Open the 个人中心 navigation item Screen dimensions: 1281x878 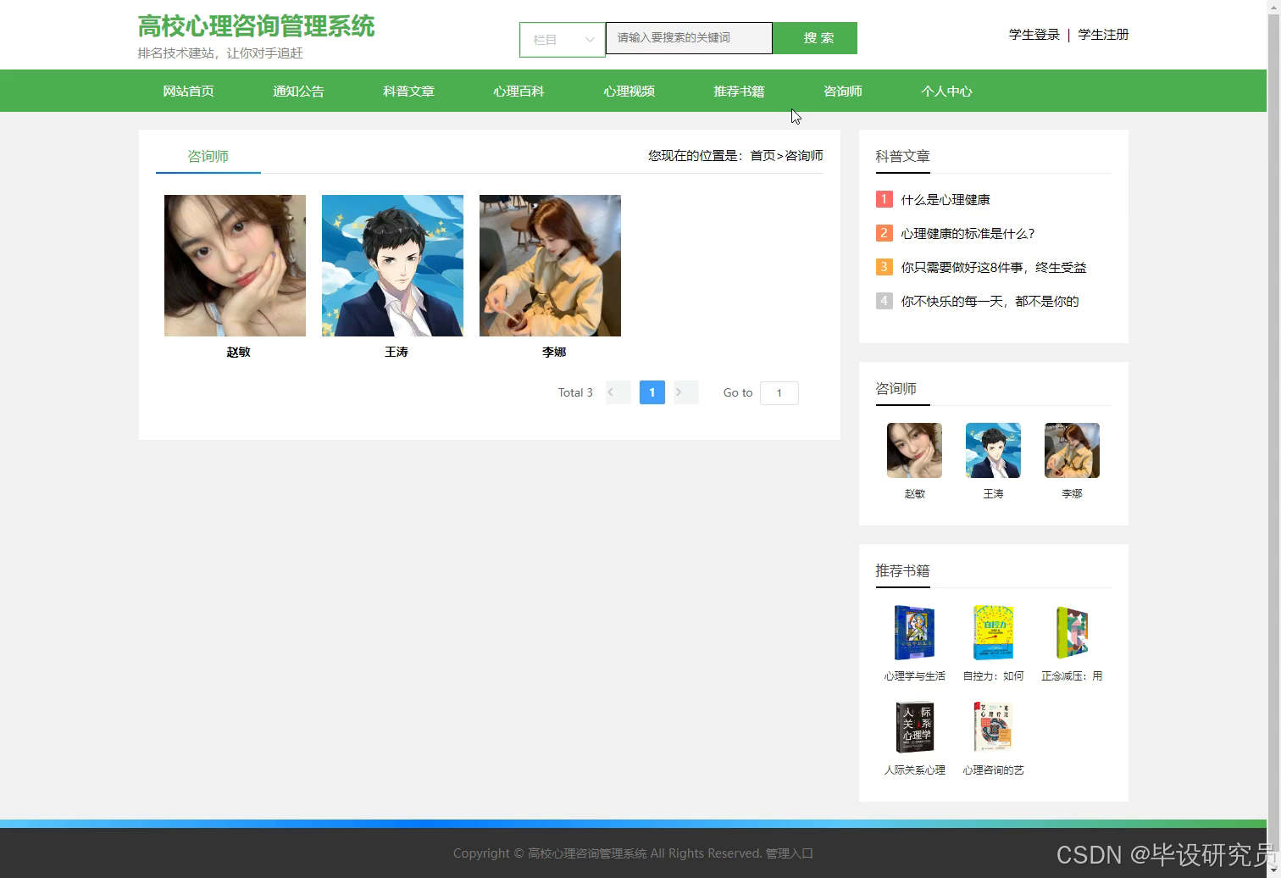pyautogui.click(x=946, y=92)
